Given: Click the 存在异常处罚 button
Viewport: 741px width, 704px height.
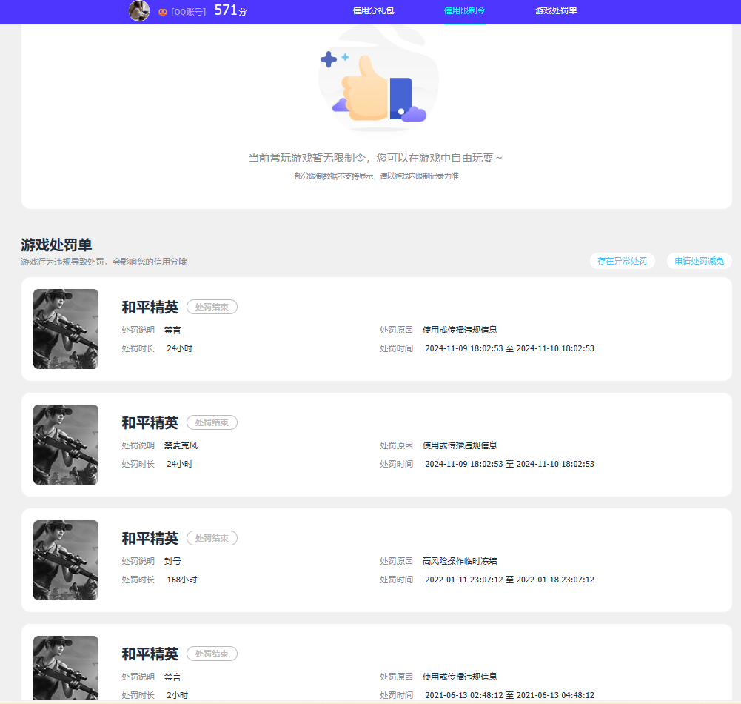Looking at the screenshot, I should pyautogui.click(x=623, y=261).
